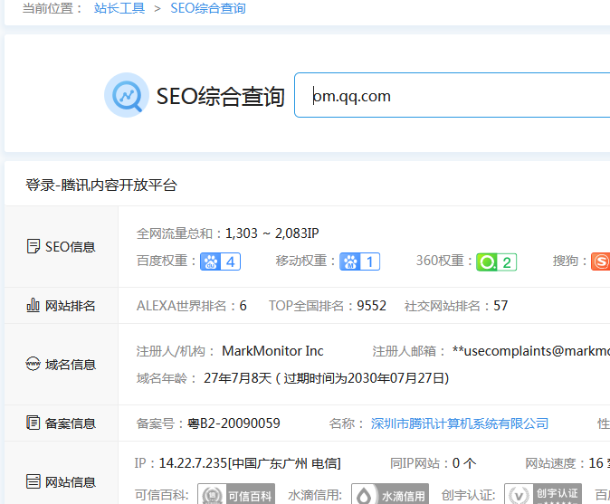
Task: Click the registrant MarkMonitor Inc
Action: (274, 351)
